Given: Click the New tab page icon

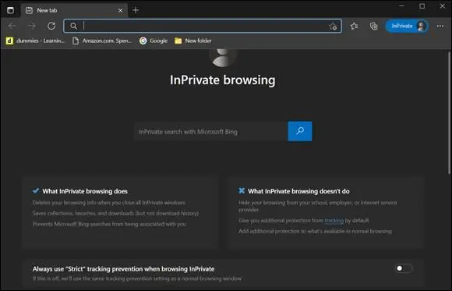Looking at the screenshot, I should 29,10.
